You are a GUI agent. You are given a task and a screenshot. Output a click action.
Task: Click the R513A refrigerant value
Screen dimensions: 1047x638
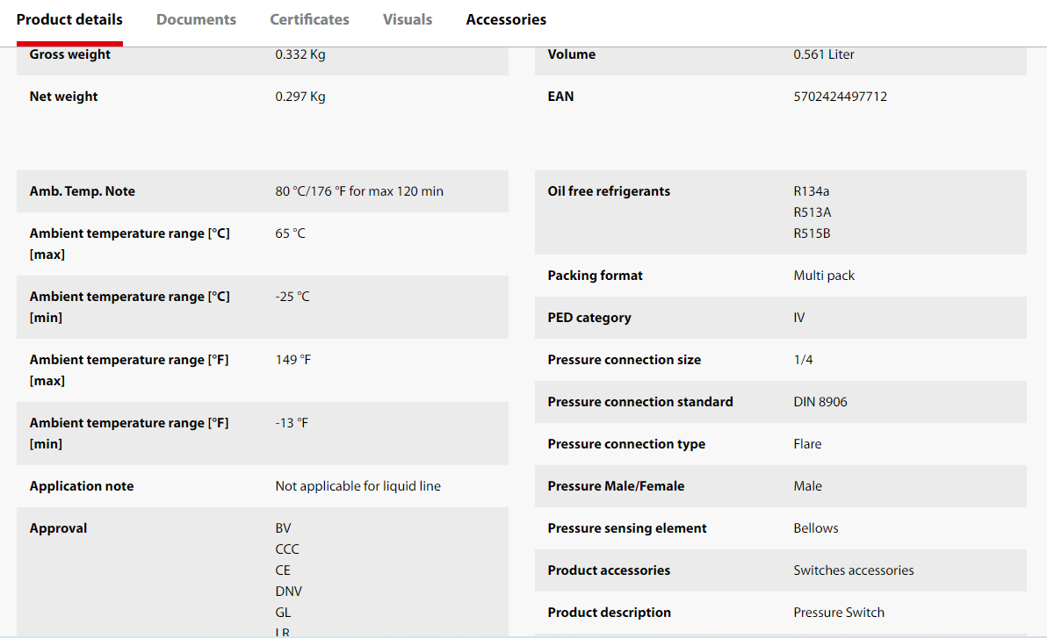click(x=812, y=212)
